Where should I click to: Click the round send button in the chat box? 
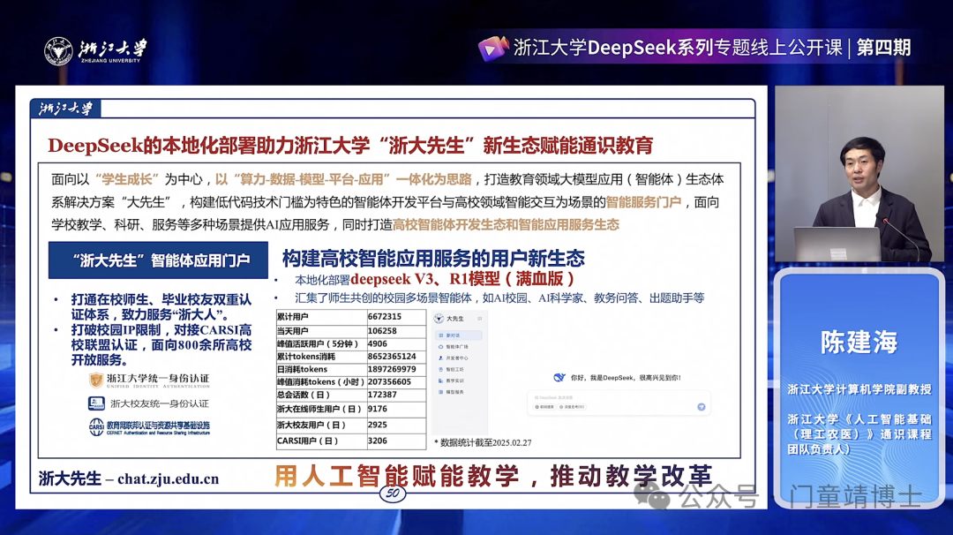point(701,407)
